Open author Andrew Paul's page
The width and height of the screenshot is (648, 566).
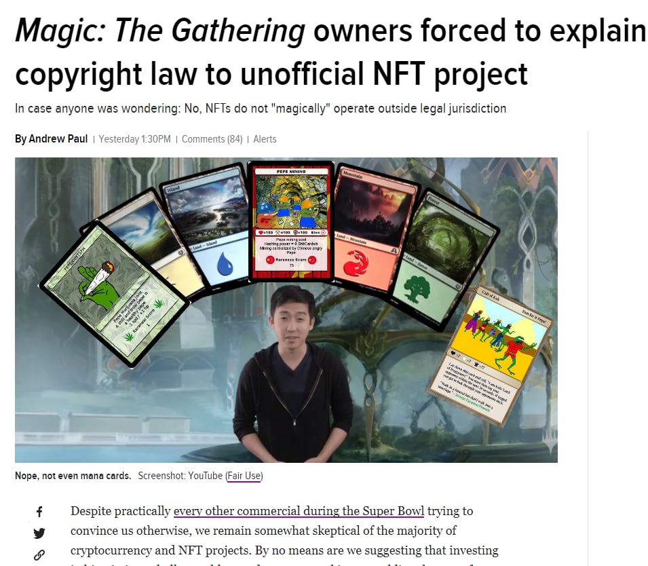pyautogui.click(x=58, y=139)
